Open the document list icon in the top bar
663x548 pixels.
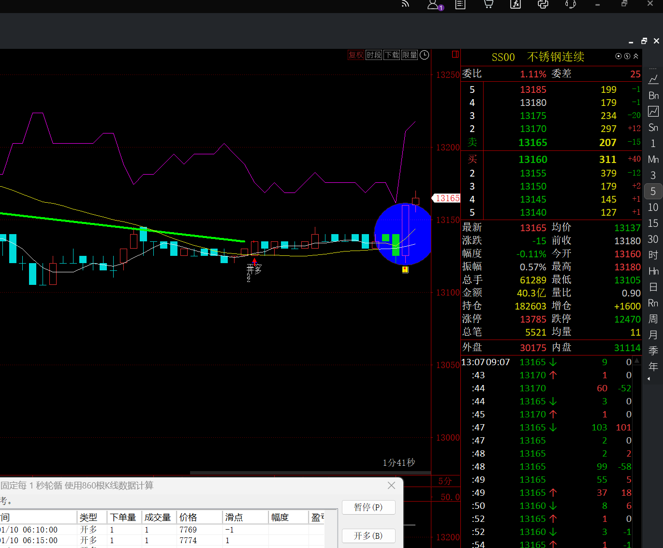[x=460, y=4]
